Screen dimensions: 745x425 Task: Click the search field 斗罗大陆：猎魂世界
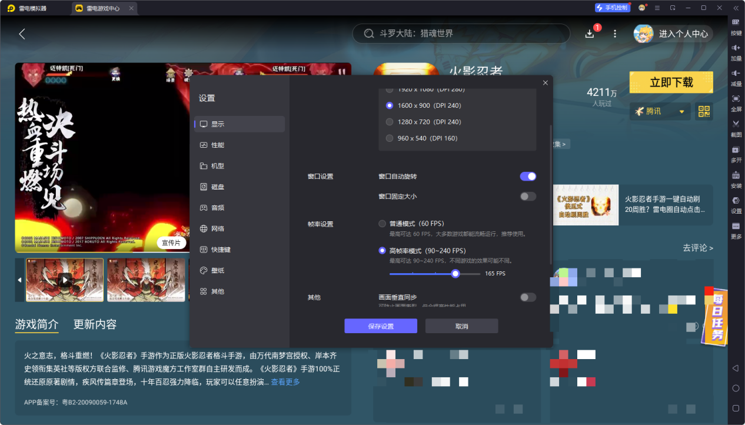click(461, 34)
